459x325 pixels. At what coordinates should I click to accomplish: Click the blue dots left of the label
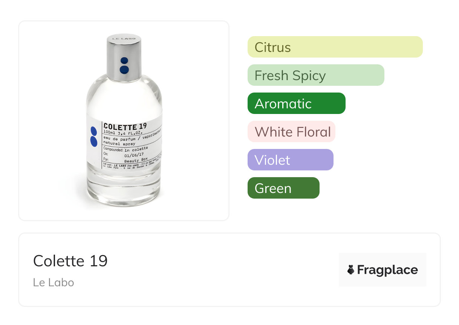tap(94, 136)
